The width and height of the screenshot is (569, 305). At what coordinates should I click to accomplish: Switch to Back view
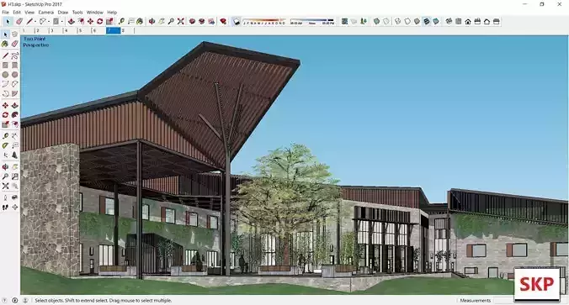tap(487, 22)
